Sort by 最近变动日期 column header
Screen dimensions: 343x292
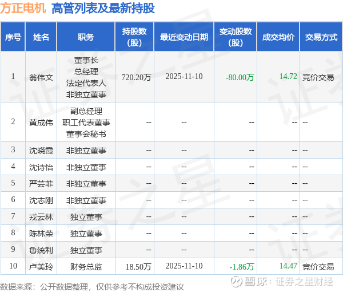tap(184, 37)
